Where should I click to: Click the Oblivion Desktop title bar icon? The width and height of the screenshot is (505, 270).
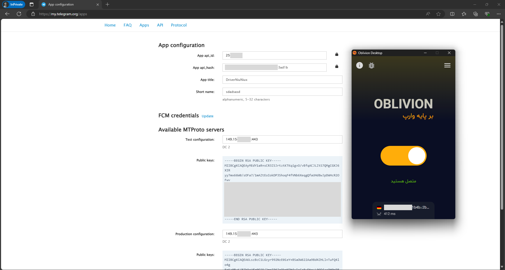[x=355, y=53]
